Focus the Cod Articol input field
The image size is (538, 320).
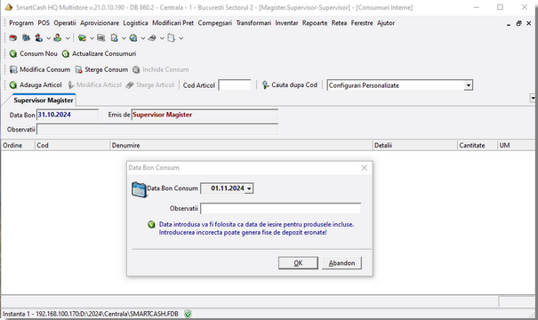coord(235,85)
